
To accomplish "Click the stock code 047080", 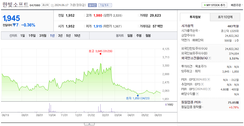I will click(x=35, y=5).
